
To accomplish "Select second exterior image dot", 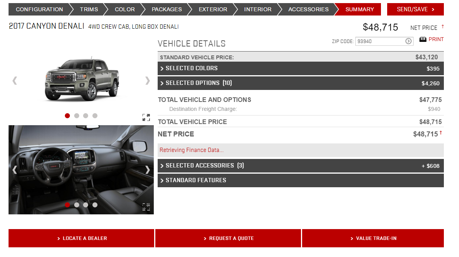I will [x=77, y=116].
